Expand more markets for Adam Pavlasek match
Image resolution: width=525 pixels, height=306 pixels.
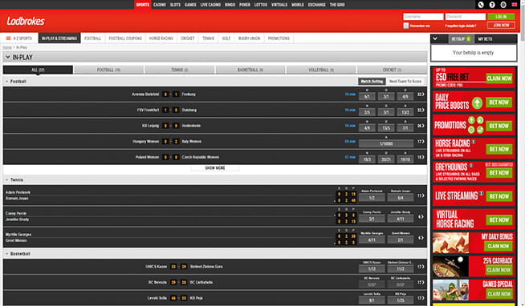(x=421, y=195)
